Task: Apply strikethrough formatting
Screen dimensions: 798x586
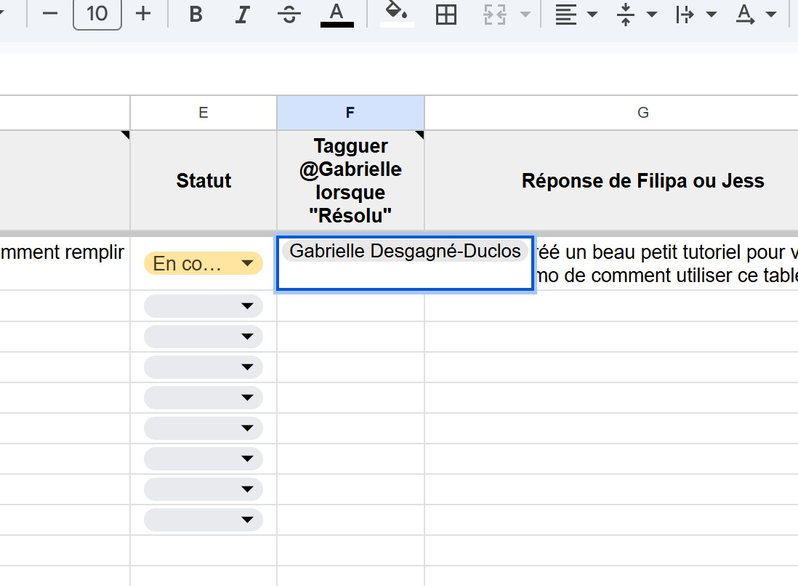Action: [x=289, y=15]
